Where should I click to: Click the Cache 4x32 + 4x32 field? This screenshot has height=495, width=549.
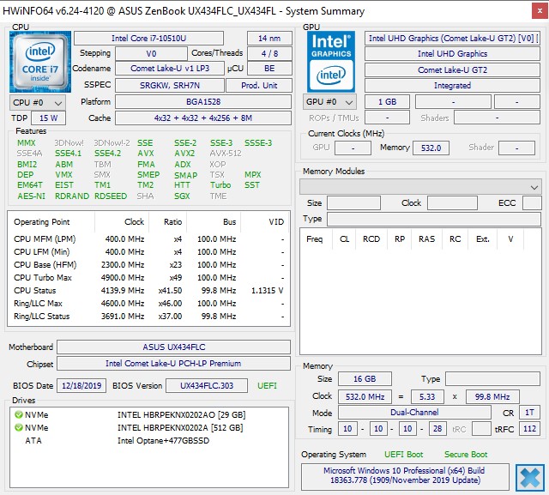point(203,118)
